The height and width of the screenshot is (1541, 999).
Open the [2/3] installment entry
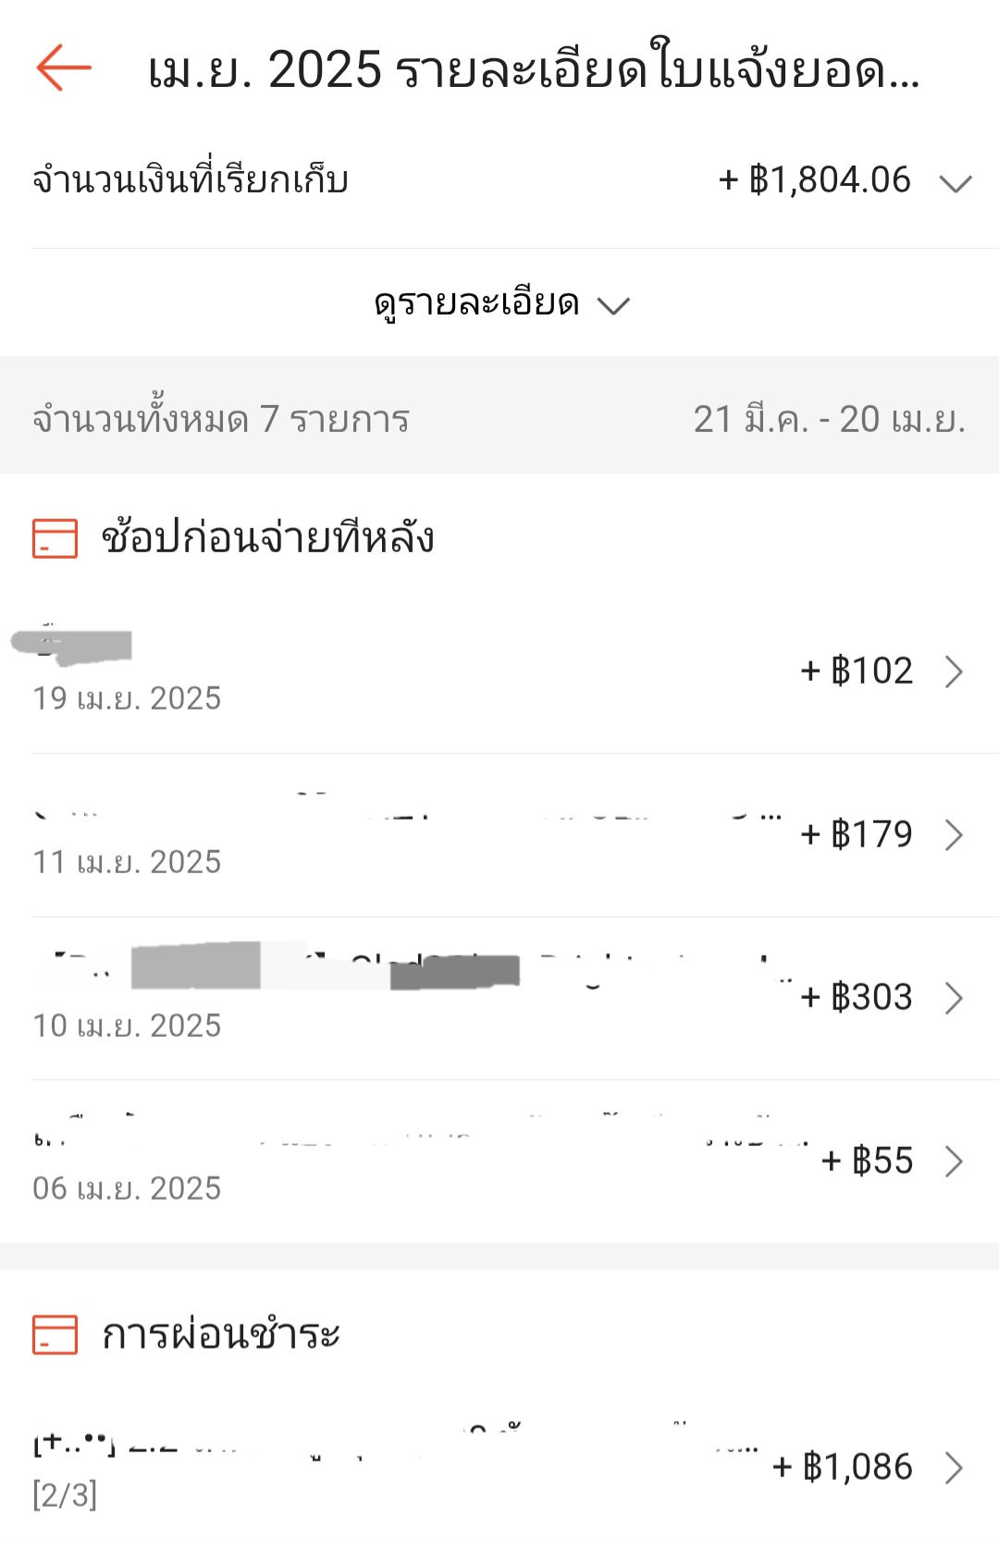tap(499, 1468)
